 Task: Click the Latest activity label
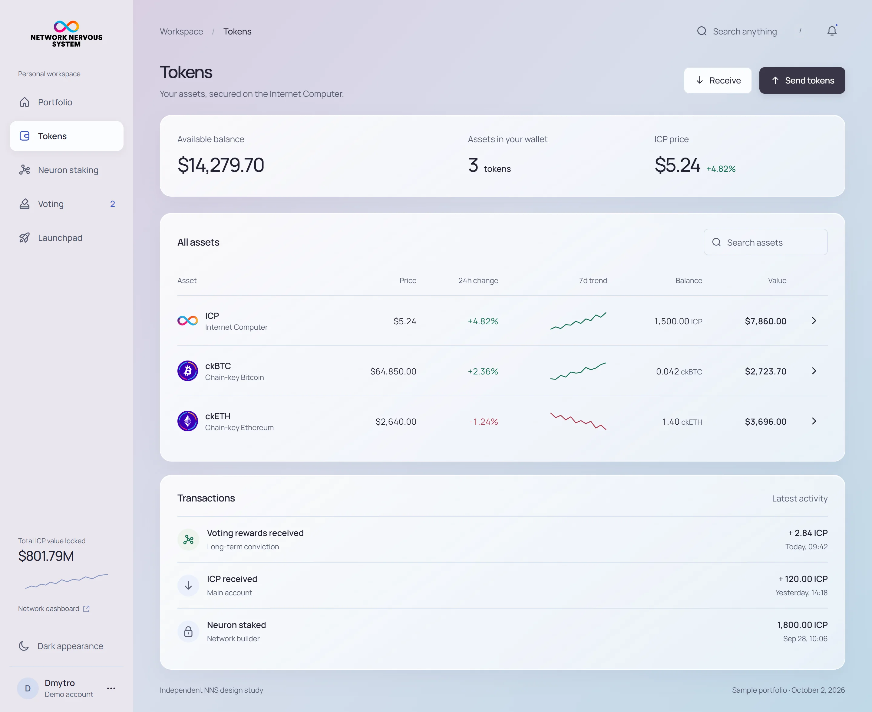(x=800, y=498)
